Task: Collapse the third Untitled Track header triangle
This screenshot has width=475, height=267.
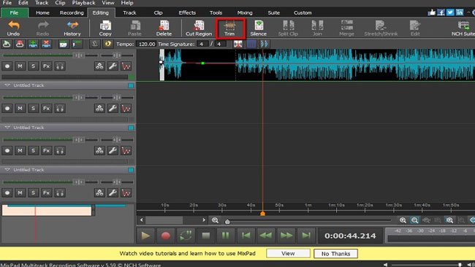Action: click(7, 170)
